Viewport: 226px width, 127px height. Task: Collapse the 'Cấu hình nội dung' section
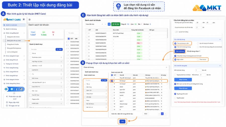click(x=220, y=39)
